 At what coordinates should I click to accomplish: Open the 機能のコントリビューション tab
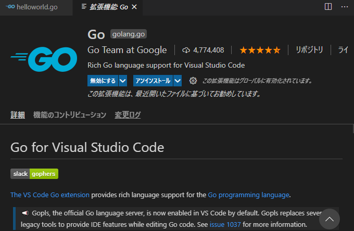point(70,115)
